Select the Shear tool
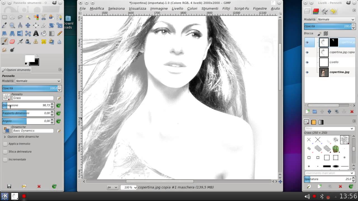The width and height of the screenshot is (358, 201). 4,33
